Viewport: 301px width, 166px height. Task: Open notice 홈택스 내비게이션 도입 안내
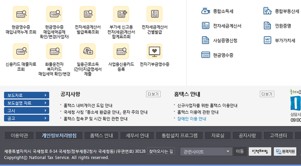tap(88, 105)
